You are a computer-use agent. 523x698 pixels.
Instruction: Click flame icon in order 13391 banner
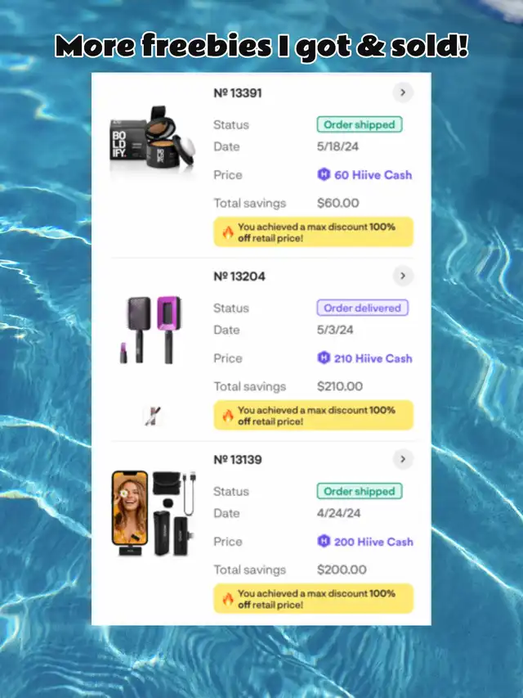[228, 232]
